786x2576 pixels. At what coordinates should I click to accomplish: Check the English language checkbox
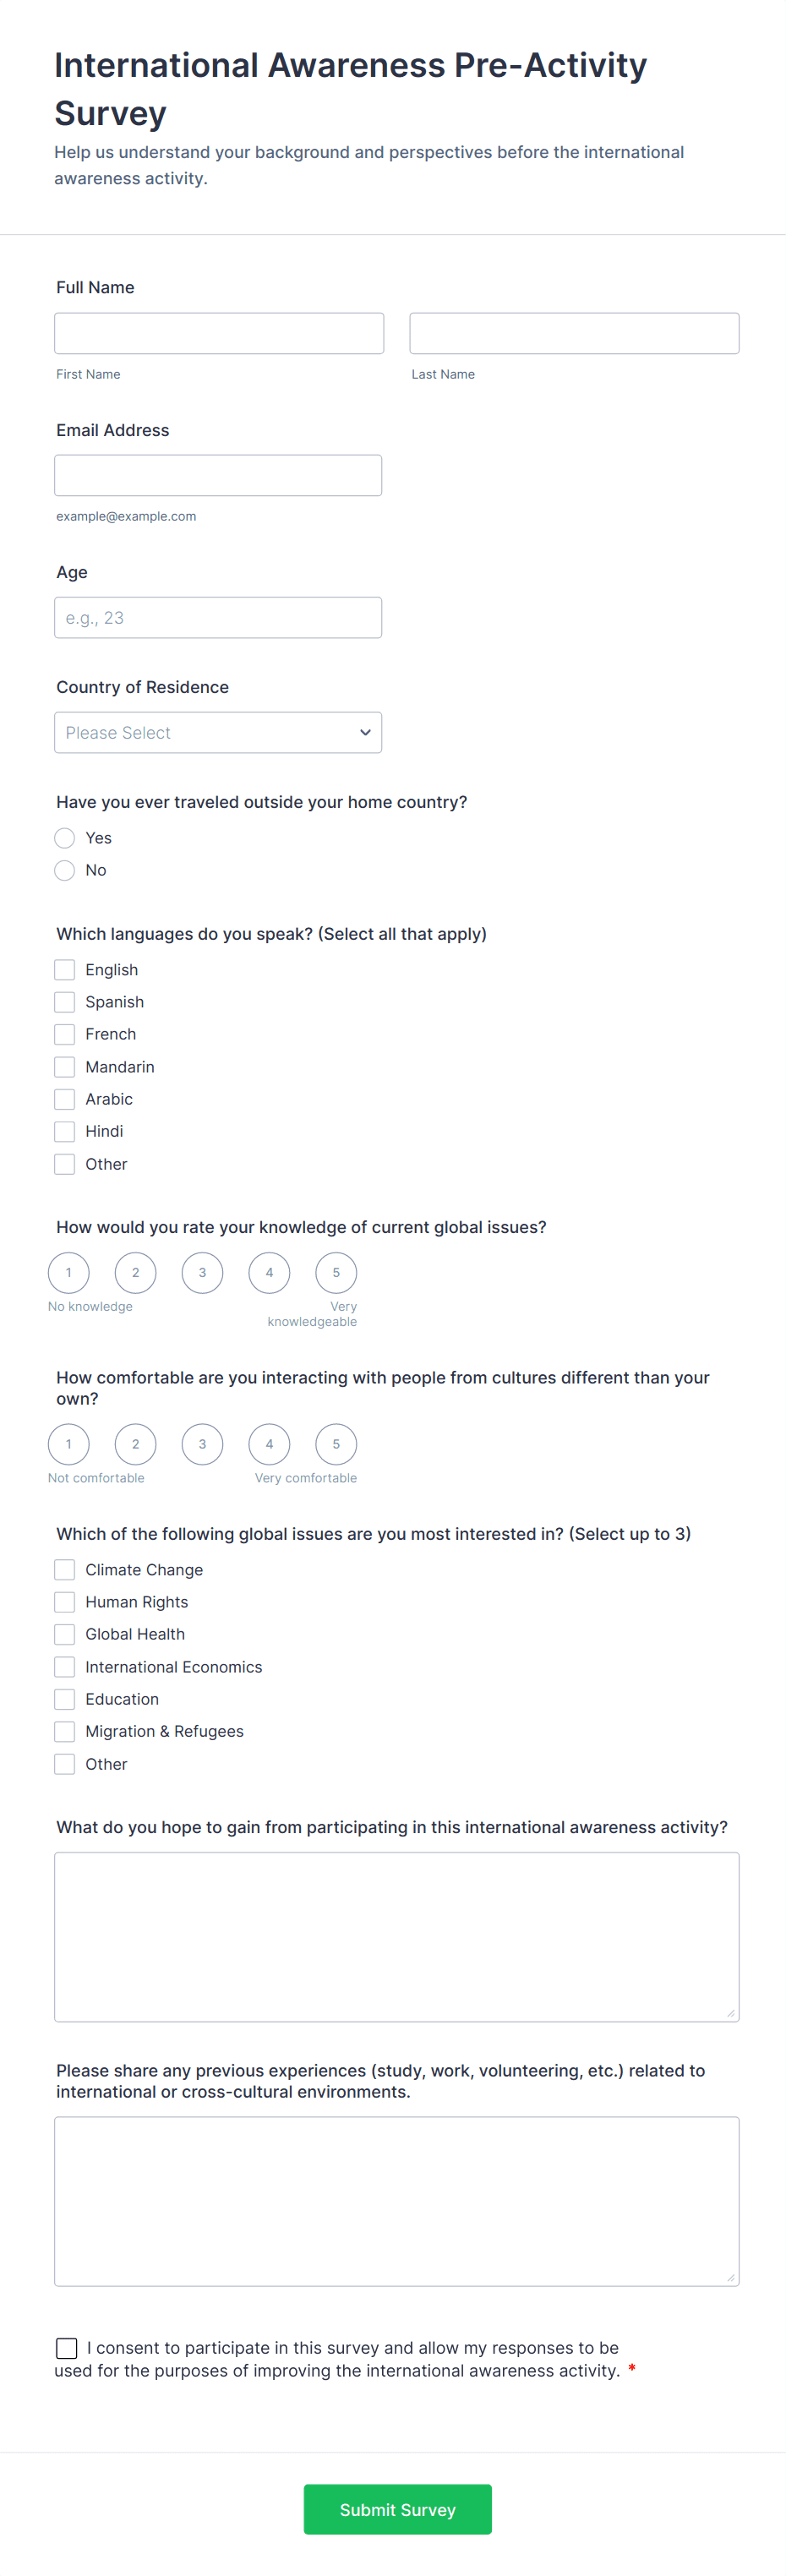[x=64, y=969]
